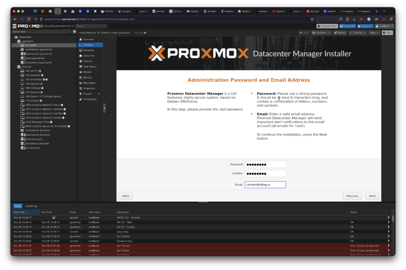Open the Help button

tap(387, 33)
